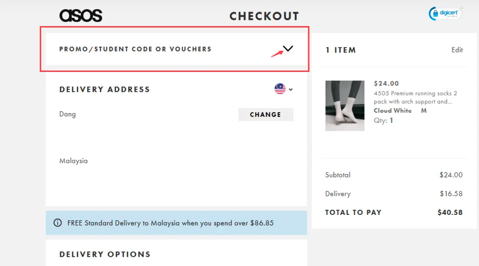Image resolution: width=479 pixels, height=266 pixels.
Task: Click the free Standard Delivery banner text
Action: (x=170, y=223)
